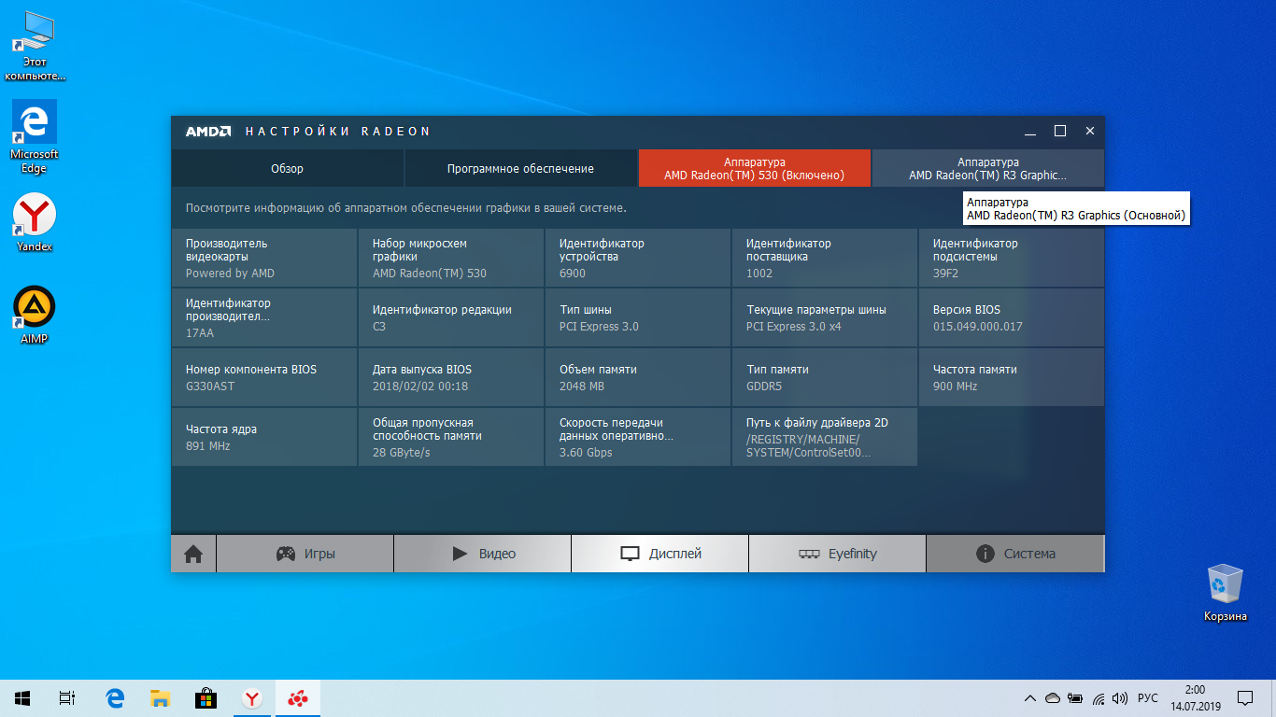Click Идентификатор подсистемы 39F2 tile

point(1012,258)
